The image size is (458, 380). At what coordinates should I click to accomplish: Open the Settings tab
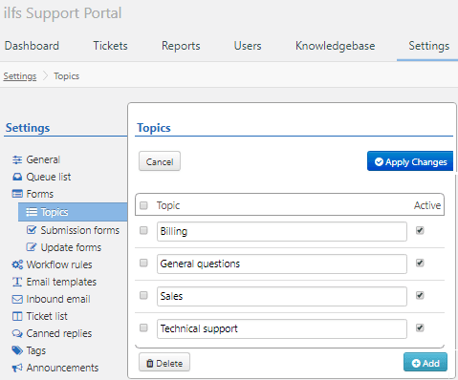click(429, 46)
